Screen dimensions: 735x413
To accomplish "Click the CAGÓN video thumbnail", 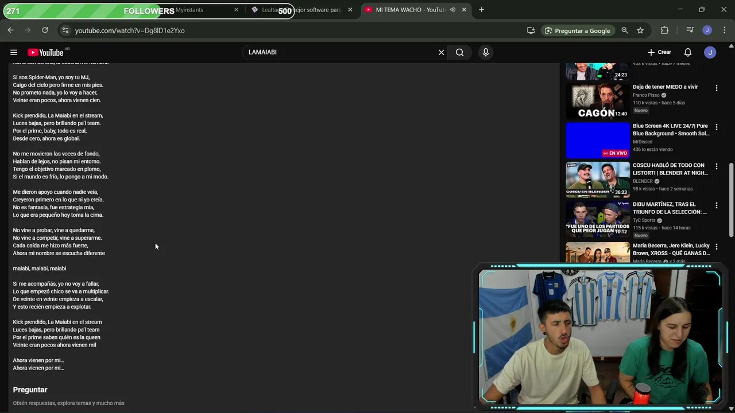I will (x=598, y=101).
